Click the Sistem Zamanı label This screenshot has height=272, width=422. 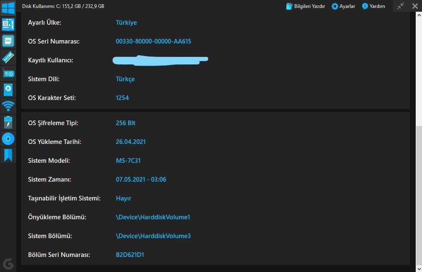(x=49, y=180)
